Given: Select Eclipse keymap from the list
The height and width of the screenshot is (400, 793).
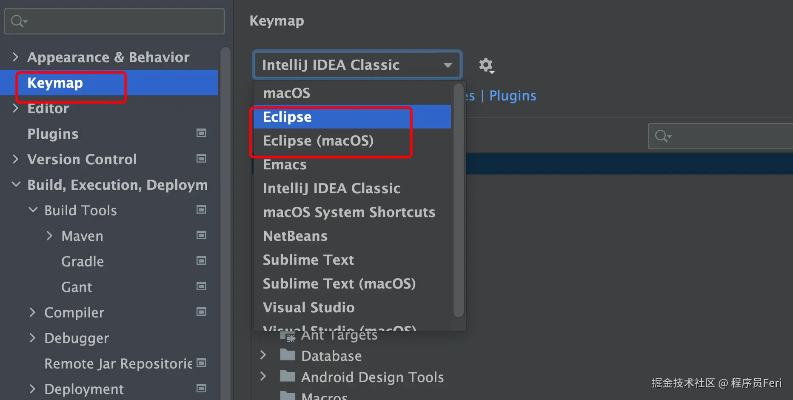Looking at the screenshot, I should 288,117.
